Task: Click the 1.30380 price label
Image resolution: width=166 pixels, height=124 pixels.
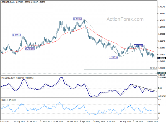Action: (x=30, y=49)
